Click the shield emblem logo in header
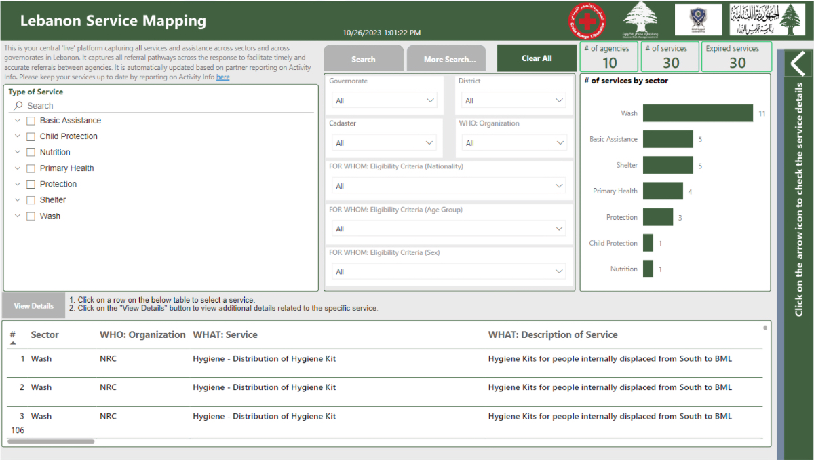Viewport: 814px width, 460px height. point(698,20)
